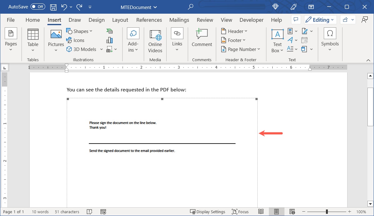Click the Editing mode selector
The height and width of the screenshot is (216, 374).
(x=320, y=20)
